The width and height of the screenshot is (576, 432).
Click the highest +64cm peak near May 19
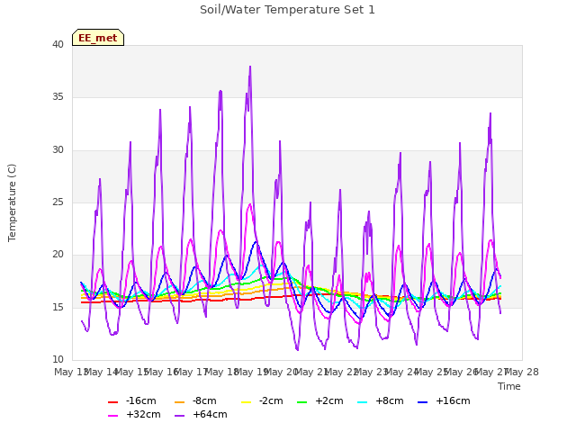click(250, 67)
